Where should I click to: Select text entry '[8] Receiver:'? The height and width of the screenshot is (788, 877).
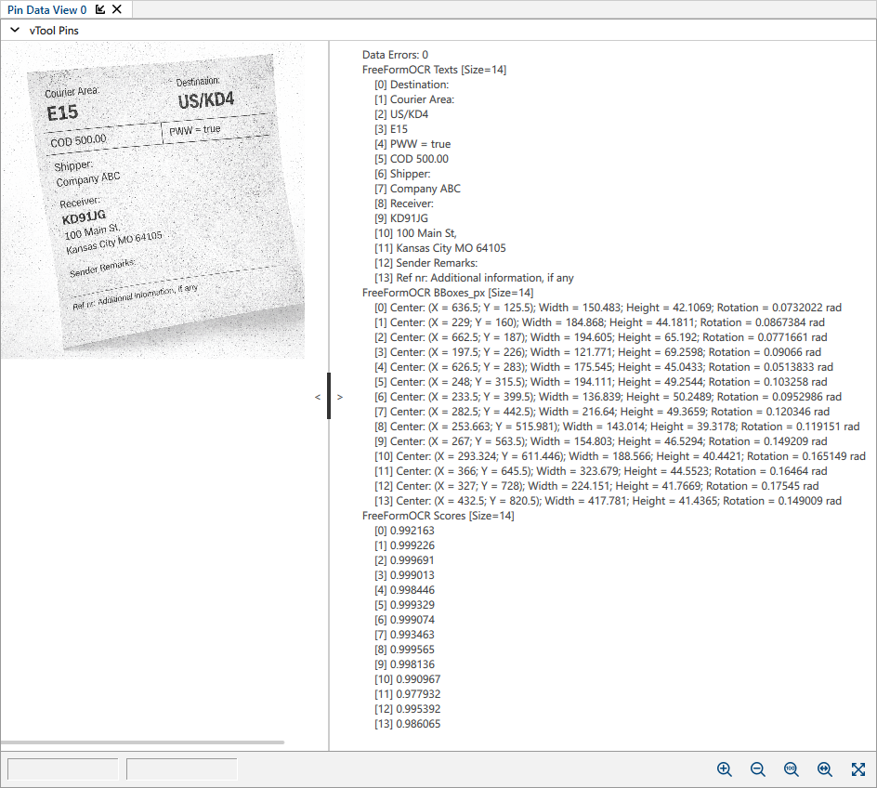404,204
